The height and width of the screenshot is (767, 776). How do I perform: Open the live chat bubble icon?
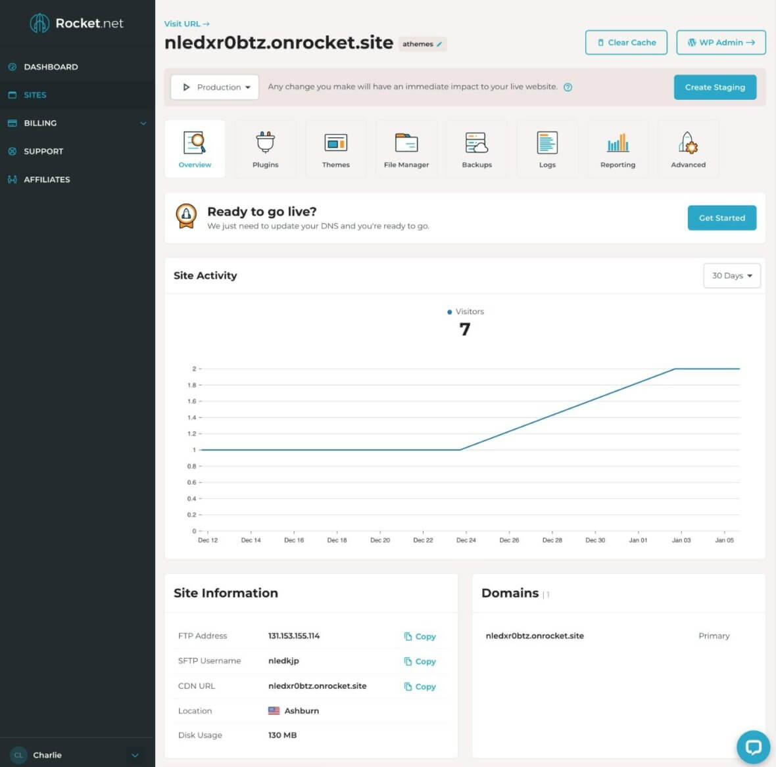pyautogui.click(x=753, y=747)
